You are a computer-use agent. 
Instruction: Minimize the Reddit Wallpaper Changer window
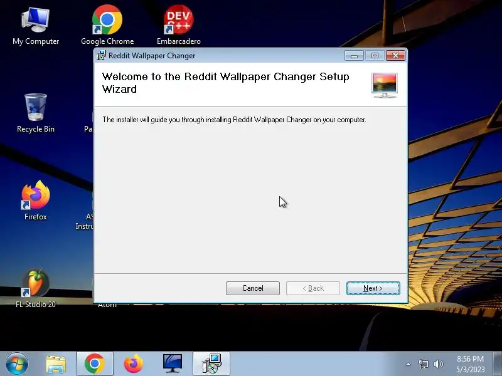[354, 56]
